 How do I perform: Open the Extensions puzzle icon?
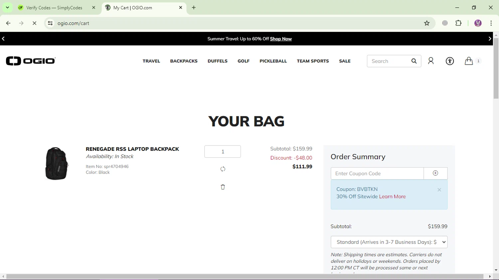pos(458,23)
